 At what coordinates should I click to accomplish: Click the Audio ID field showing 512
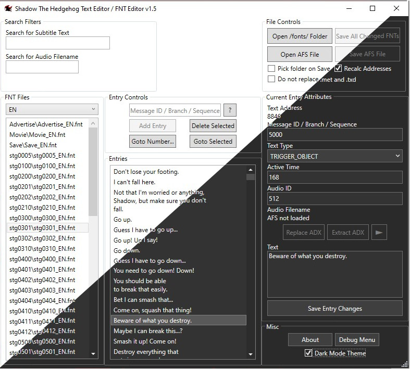tap(334, 198)
